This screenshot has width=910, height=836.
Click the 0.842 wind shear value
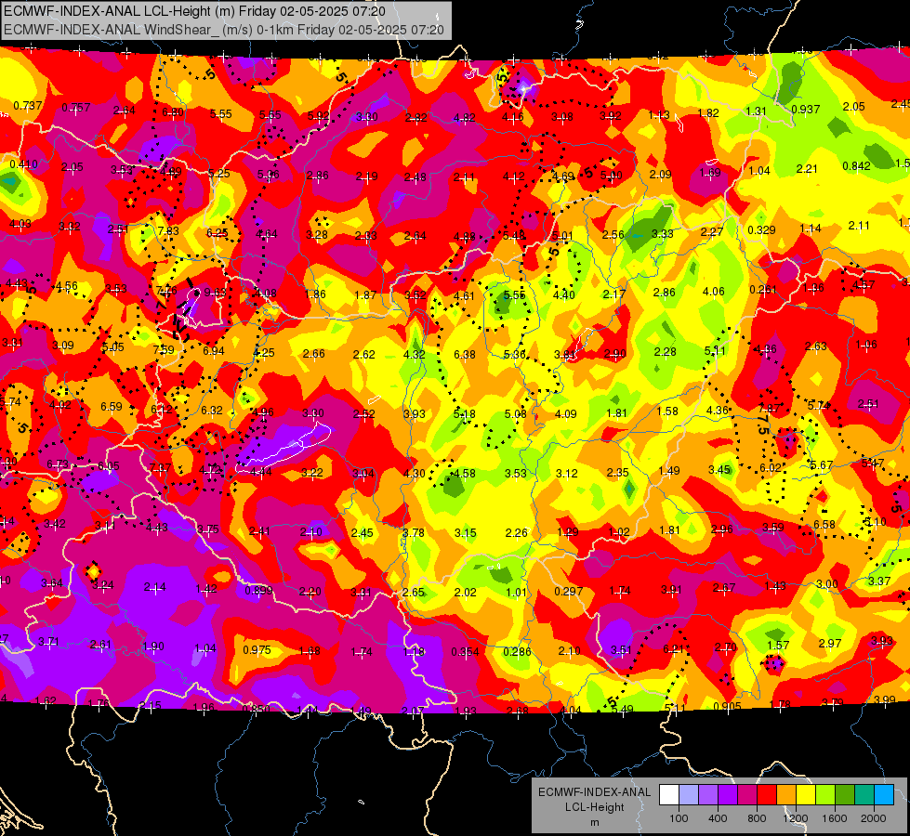856,166
